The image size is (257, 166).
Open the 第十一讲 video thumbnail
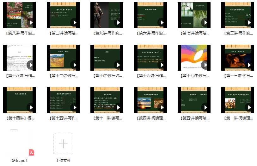click(107, 100)
